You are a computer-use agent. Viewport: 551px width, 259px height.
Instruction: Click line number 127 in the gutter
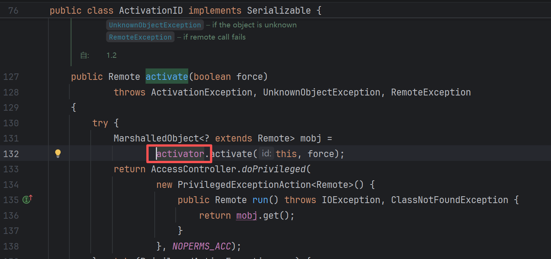pos(11,77)
